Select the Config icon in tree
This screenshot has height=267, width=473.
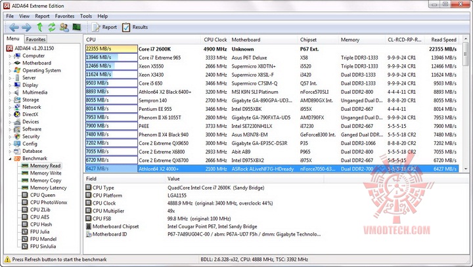[x=17, y=144]
